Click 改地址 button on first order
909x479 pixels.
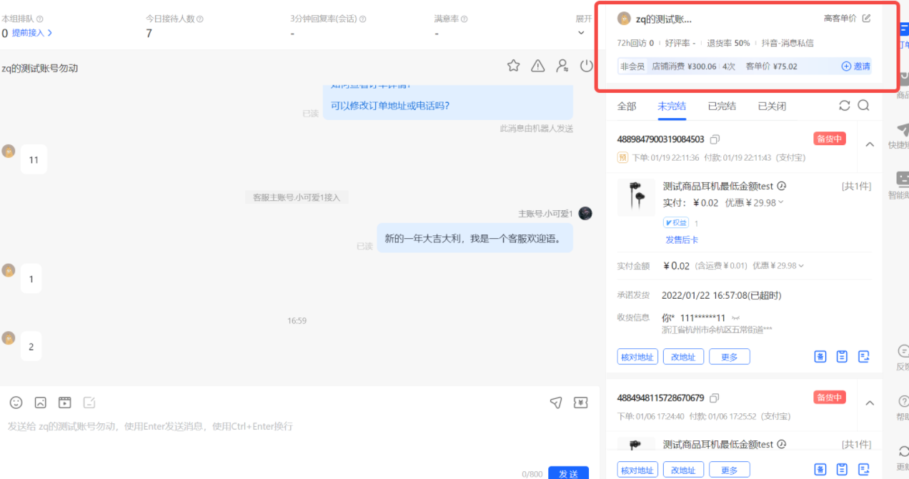pos(684,357)
